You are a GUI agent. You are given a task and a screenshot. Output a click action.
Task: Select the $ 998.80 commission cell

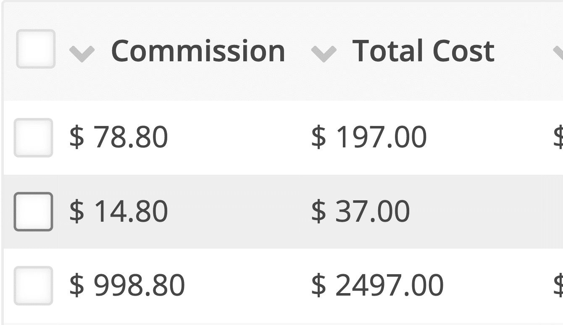tap(127, 285)
